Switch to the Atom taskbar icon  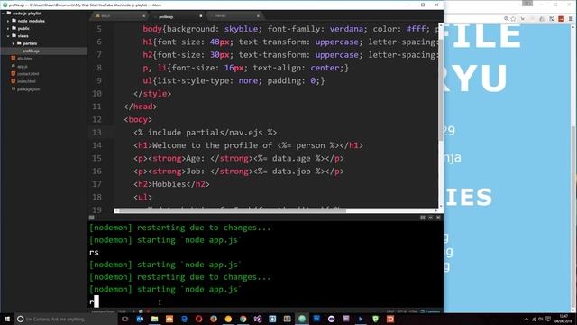coord(302,319)
